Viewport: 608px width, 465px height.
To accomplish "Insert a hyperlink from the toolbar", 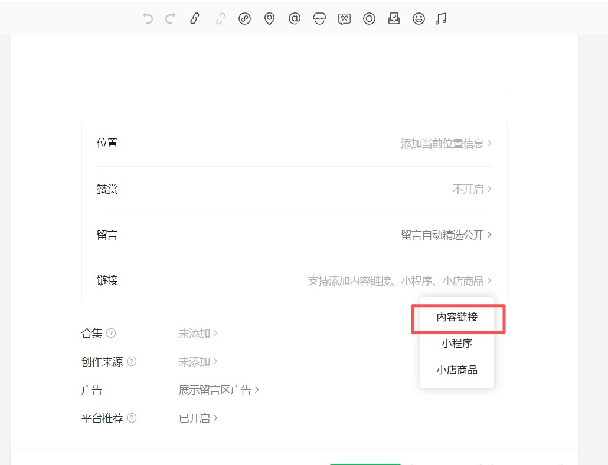I will click(195, 19).
